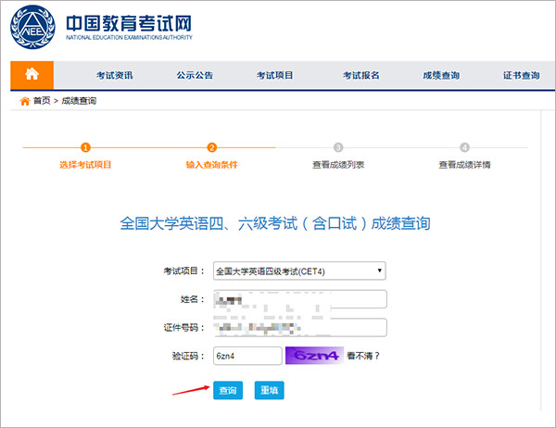The image size is (556, 428).
Task: Click the captcha image 6zn4
Action: point(313,356)
